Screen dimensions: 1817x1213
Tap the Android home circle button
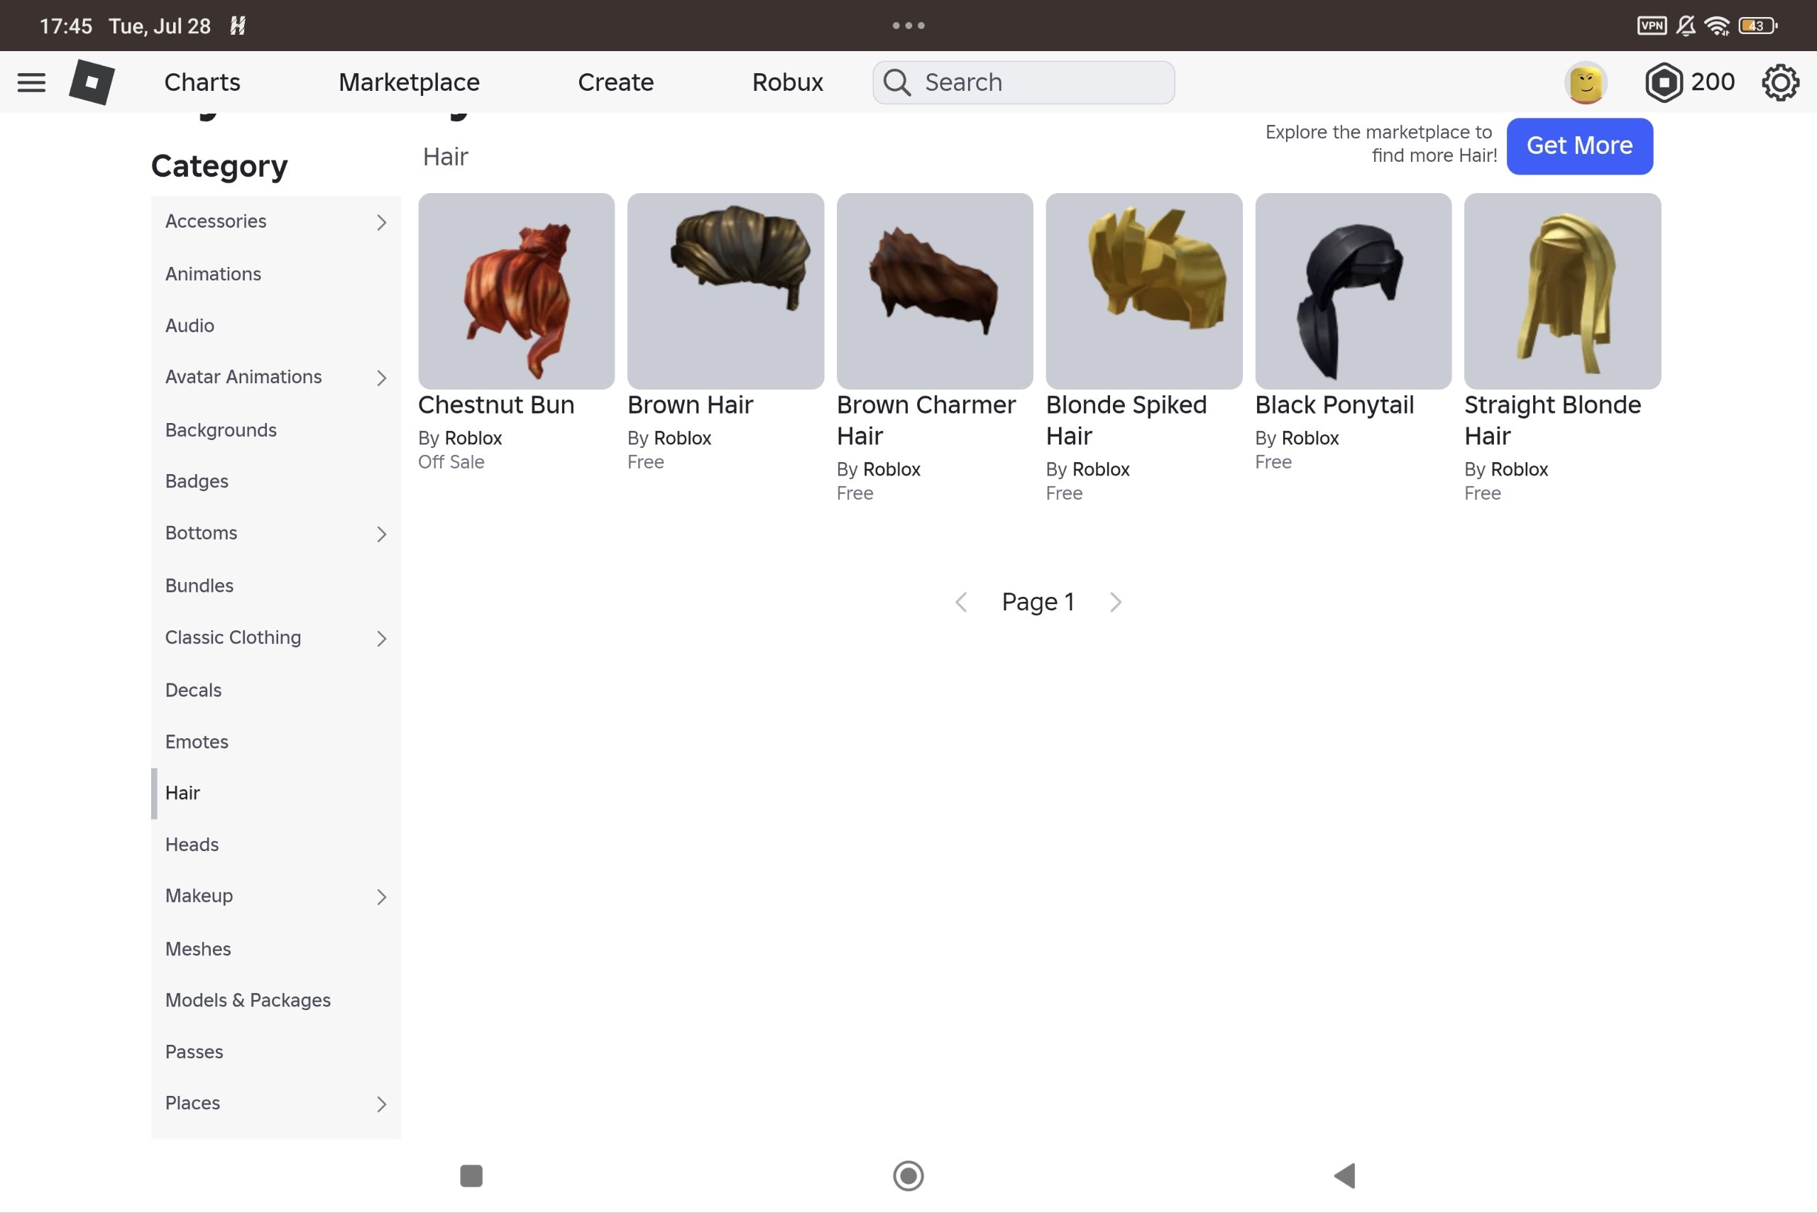(x=908, y=1175)
